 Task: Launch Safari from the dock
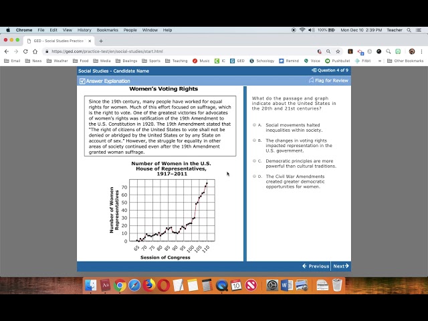point(134,286)
